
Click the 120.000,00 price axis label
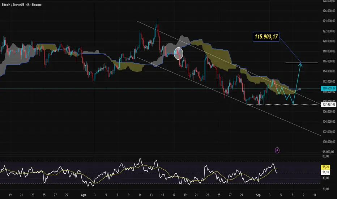point(329,41)
